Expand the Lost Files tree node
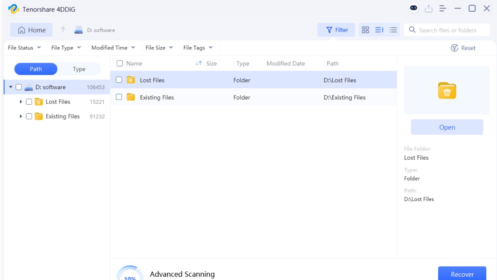Image resolution: width=497 pixels, height=280 pixels. click(x=21, y=102)
